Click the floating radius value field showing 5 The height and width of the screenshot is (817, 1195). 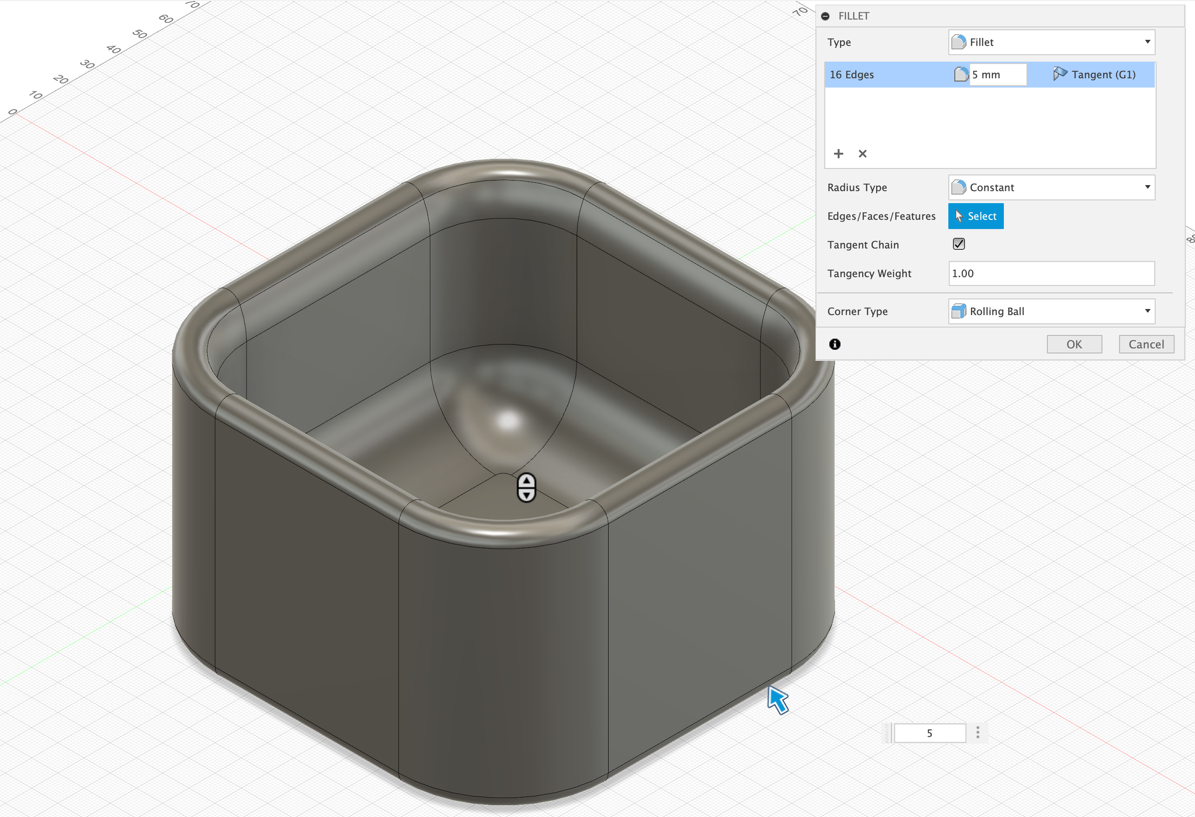pos(930,733)
